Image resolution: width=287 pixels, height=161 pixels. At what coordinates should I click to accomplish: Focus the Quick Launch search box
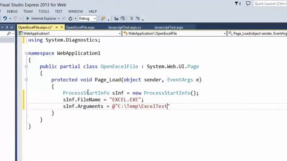click(x=270, y=4)
